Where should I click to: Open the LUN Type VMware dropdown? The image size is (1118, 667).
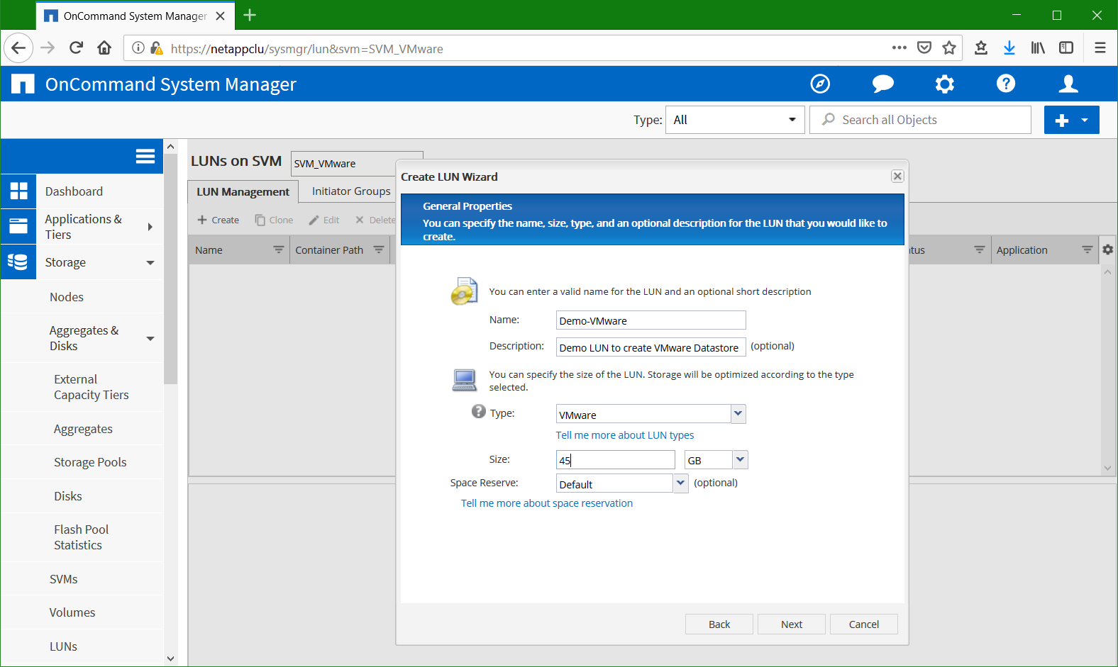[738, 414]
